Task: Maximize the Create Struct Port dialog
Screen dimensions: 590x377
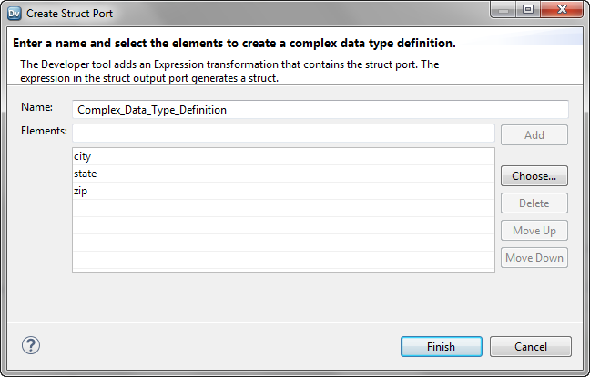Action: coord(526,12)
